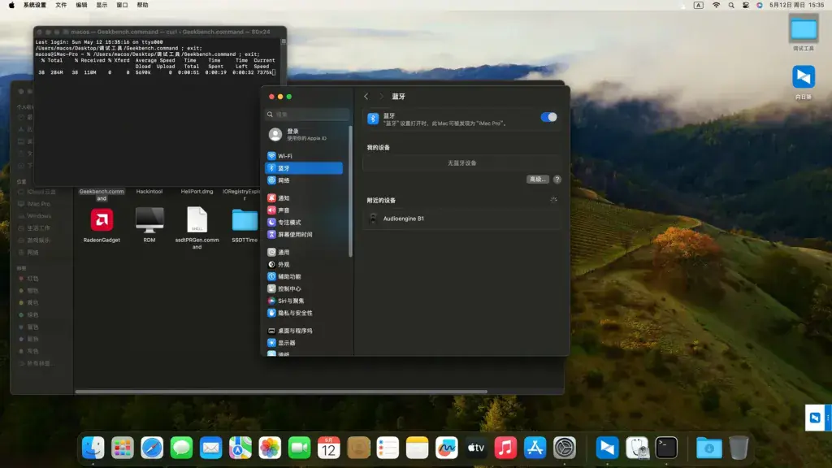The width and height of the screenshot is (832, 468).
Task: Focus the System Settings search field
Action: (x=306, y=114)
